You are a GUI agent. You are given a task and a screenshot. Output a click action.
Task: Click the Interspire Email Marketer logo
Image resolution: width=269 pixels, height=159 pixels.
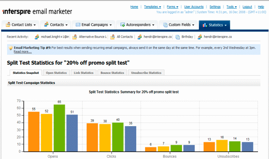point(37,12)
